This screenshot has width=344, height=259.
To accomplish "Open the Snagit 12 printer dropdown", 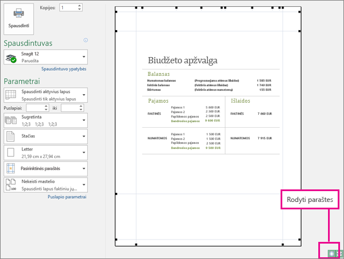I will click(x=46, y=57).
